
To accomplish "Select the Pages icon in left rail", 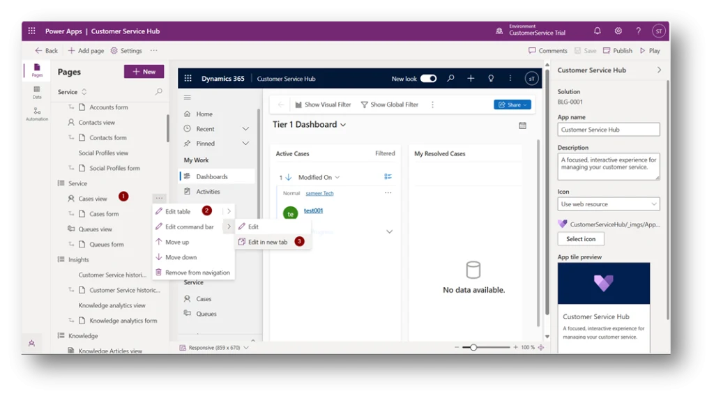I will click(37, 70).
